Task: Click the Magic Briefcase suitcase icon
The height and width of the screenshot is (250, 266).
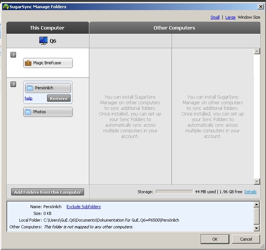Action: pos(28,63)
